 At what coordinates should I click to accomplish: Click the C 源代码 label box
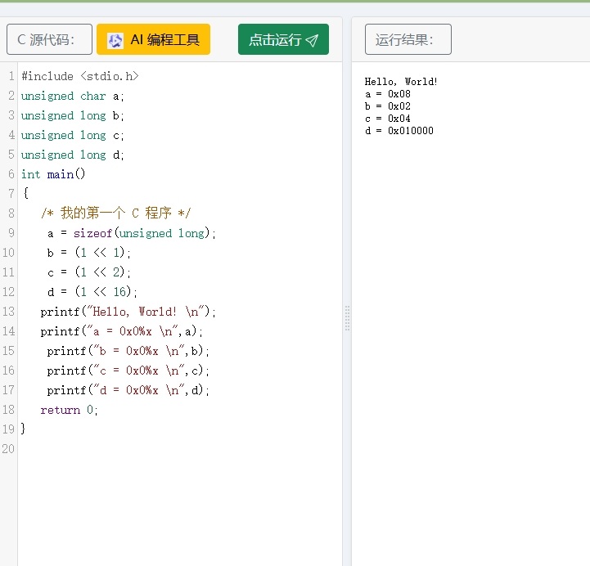tap(49, 39)
